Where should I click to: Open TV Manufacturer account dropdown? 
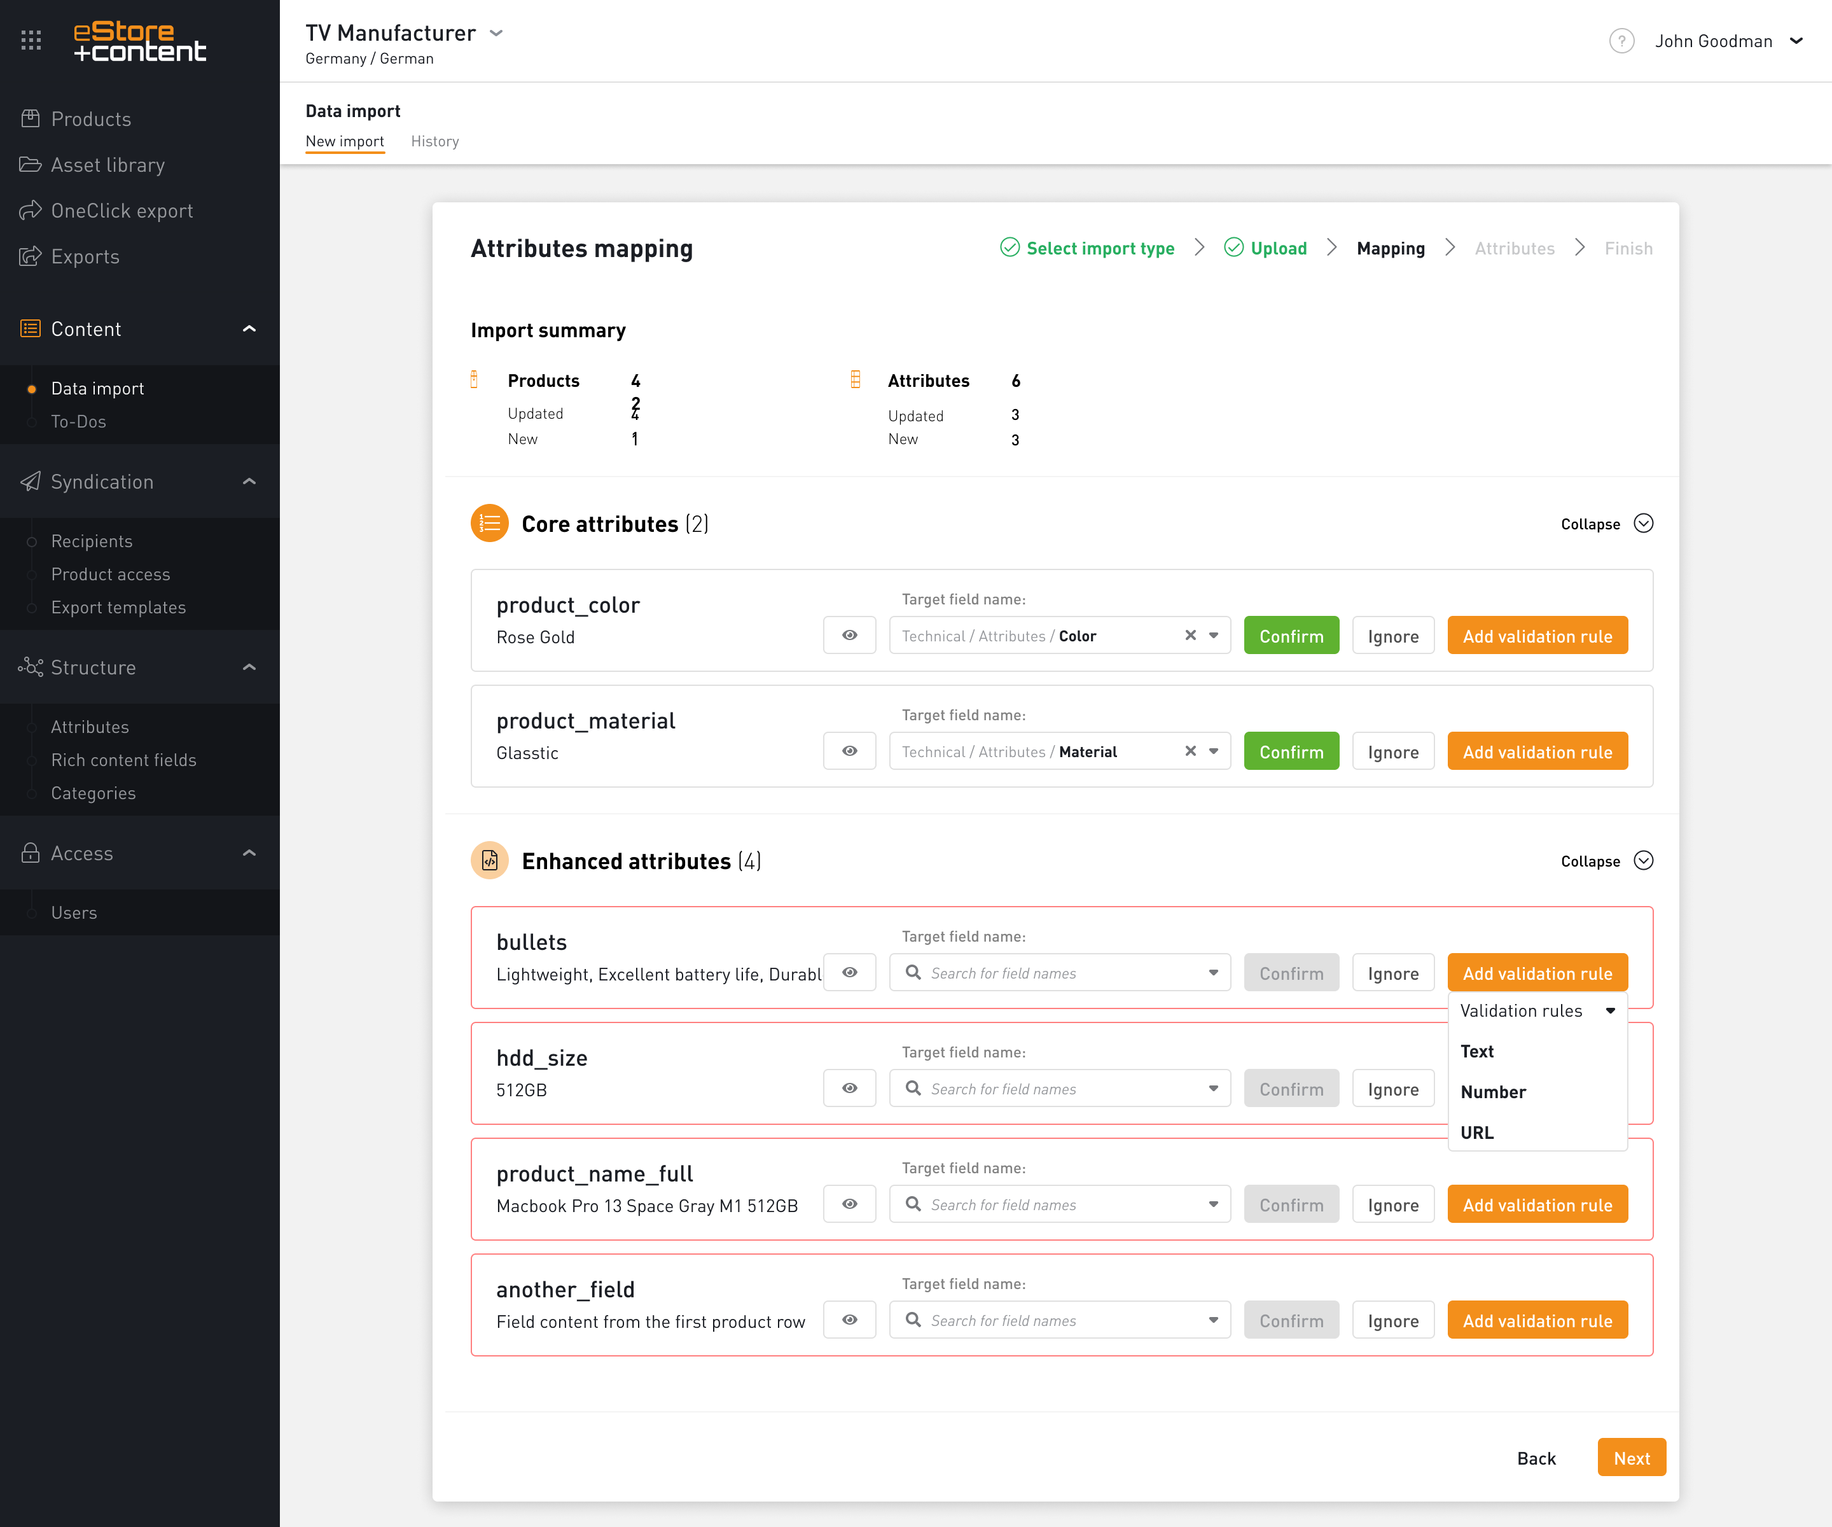496,33
